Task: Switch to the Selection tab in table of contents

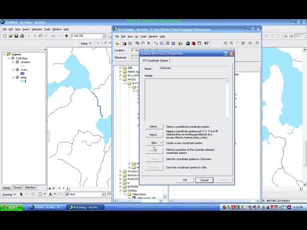Action: [x=30, y=187]
